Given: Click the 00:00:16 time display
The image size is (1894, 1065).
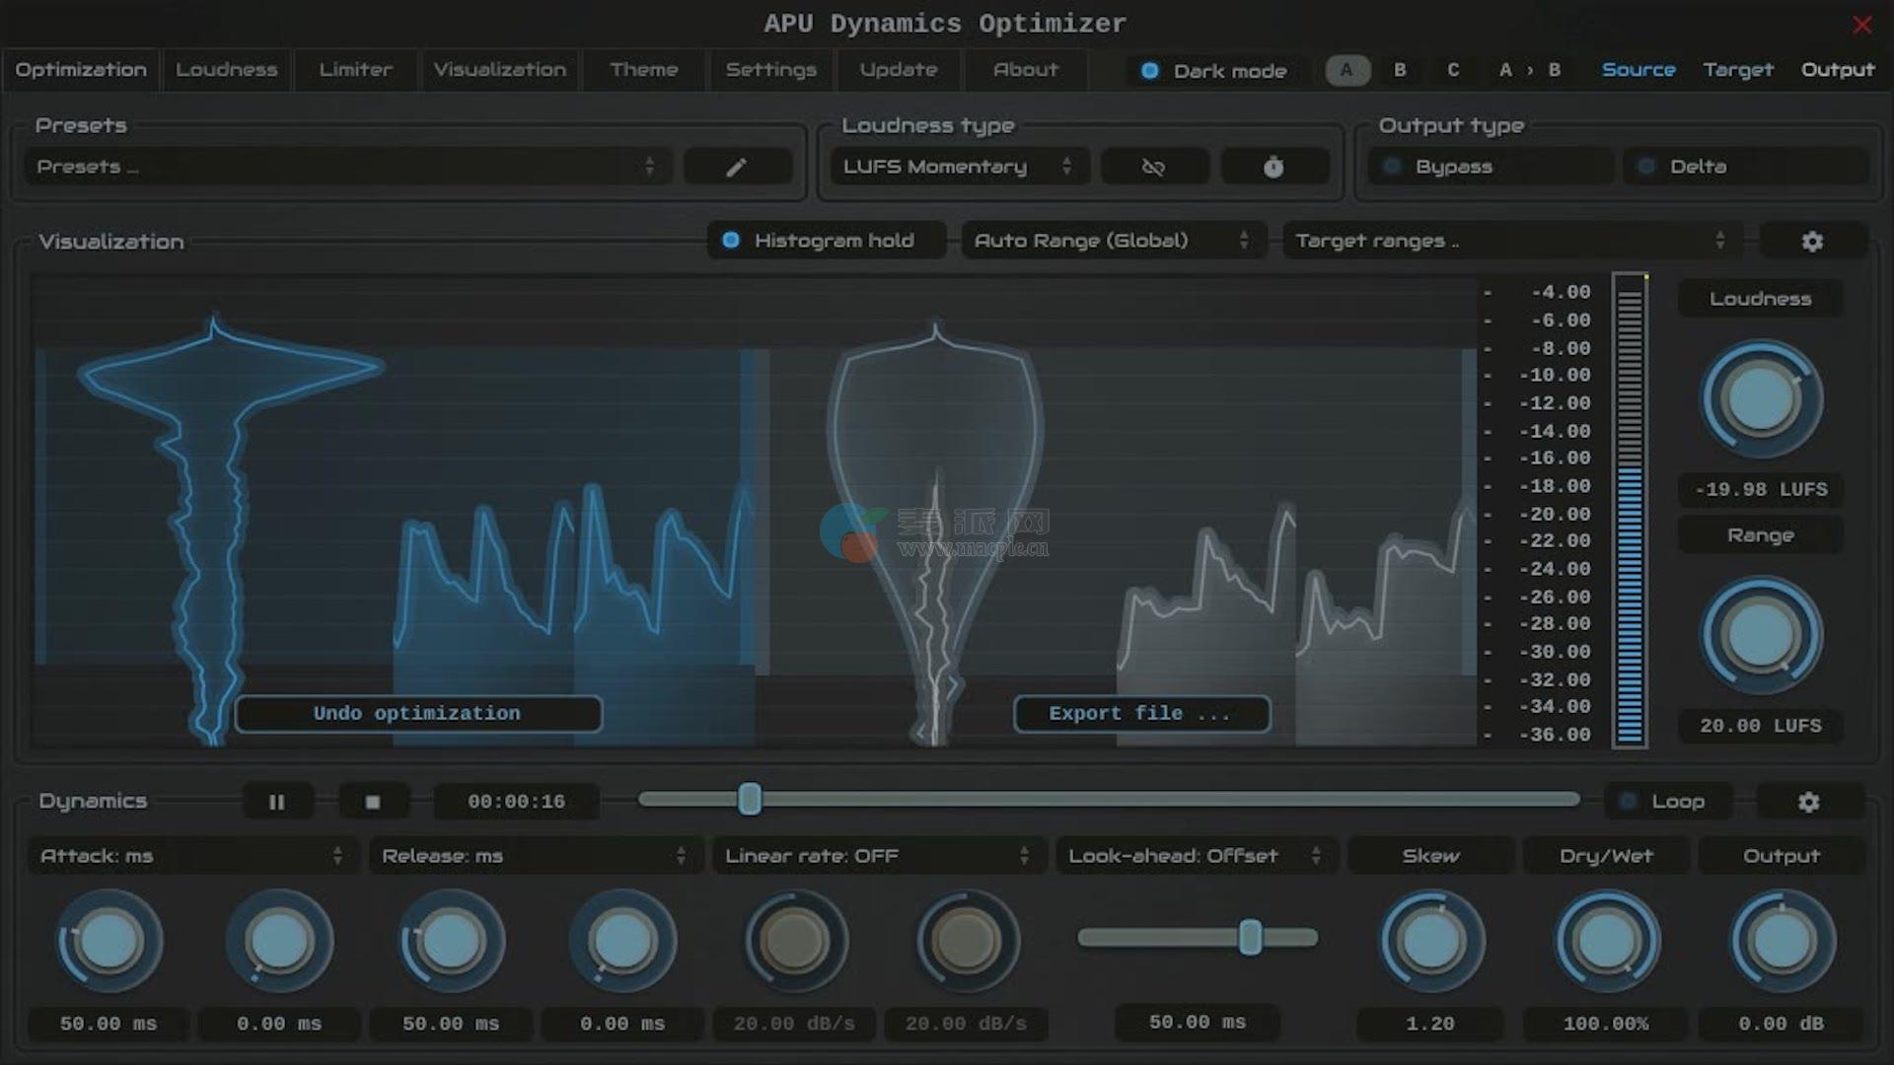Looking at the screenshot, I should tap(517, 802).
